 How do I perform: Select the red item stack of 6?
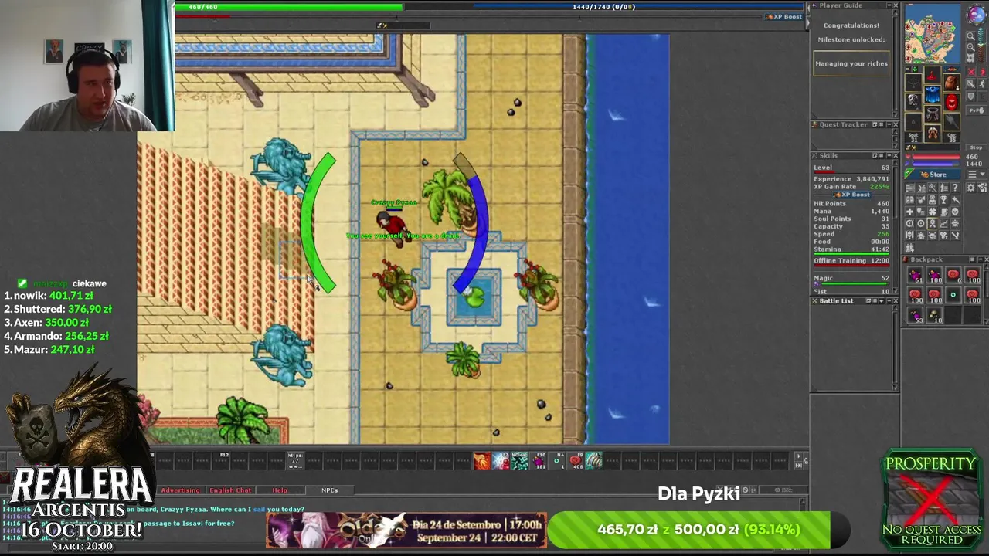pos(953,275)
